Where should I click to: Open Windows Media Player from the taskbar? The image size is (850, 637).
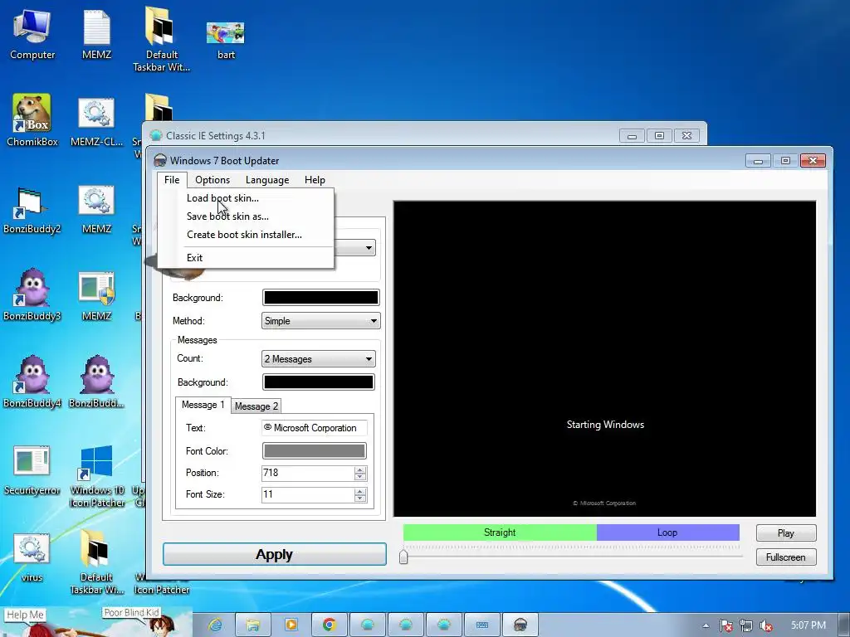(x=291, y=625)
